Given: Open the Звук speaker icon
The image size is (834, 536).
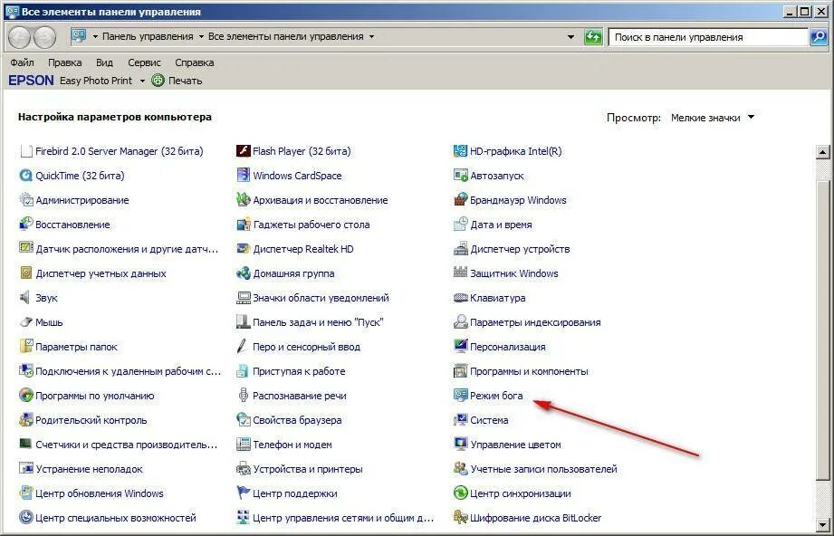Looking at the screenshot, I should click(x=25, y=298).
